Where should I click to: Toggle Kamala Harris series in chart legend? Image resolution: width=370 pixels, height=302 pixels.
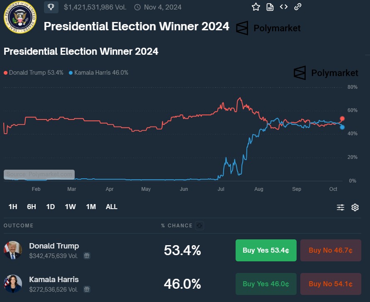point(99,73)
